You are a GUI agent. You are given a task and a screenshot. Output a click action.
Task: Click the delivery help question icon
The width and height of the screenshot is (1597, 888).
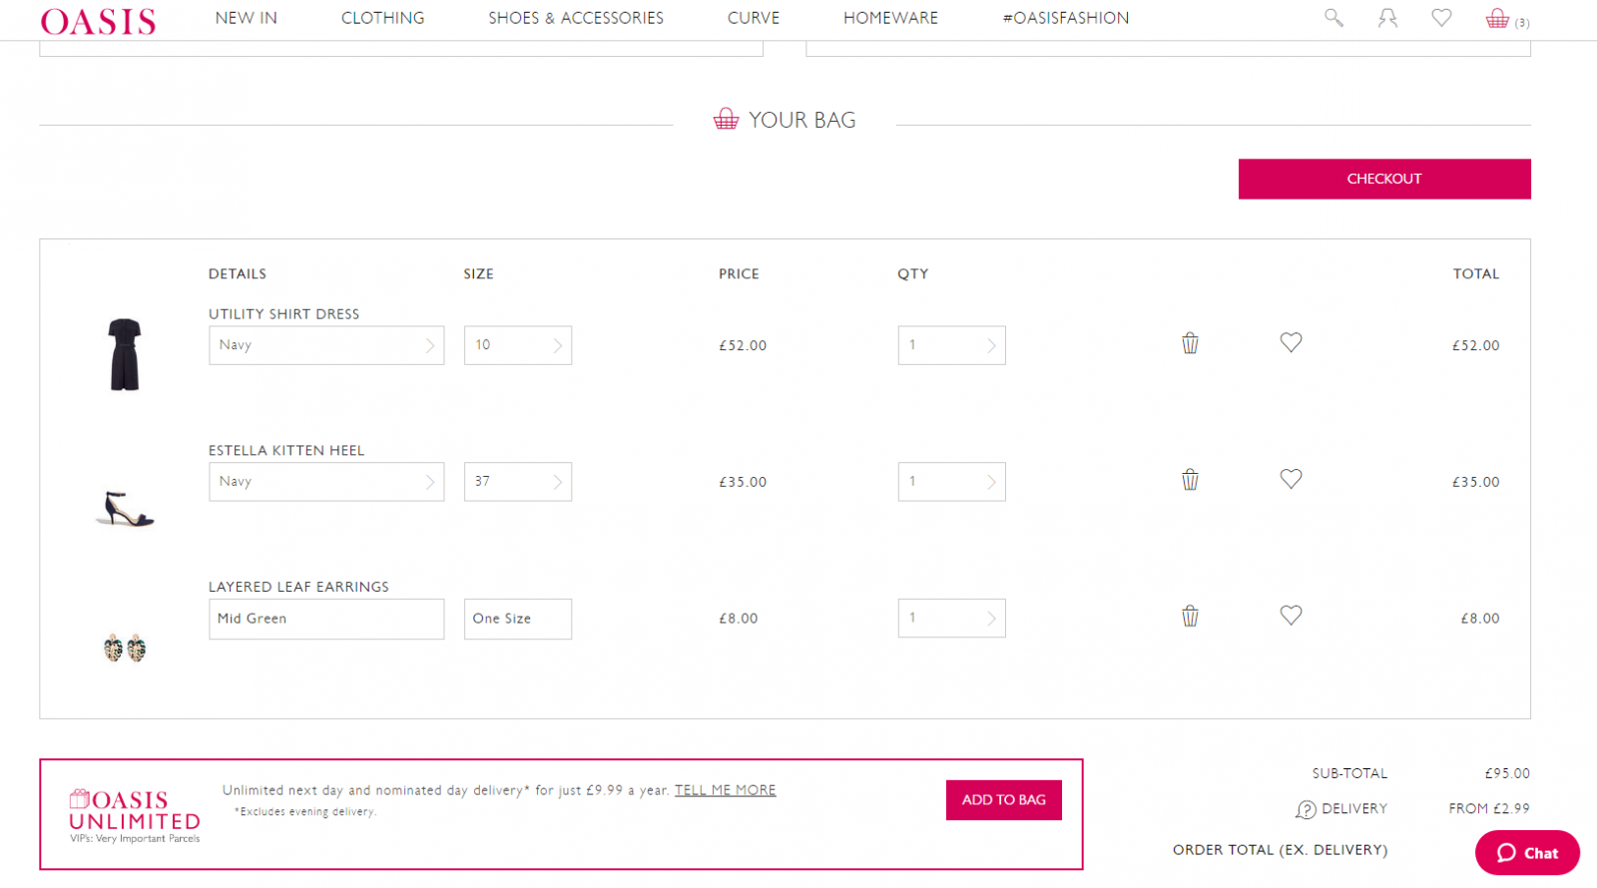[x=1306, y=809]
